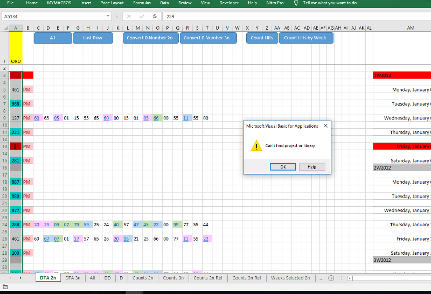Open the Review ribbon tab
This screenshot has height=294, width=431.
point(185,3)
